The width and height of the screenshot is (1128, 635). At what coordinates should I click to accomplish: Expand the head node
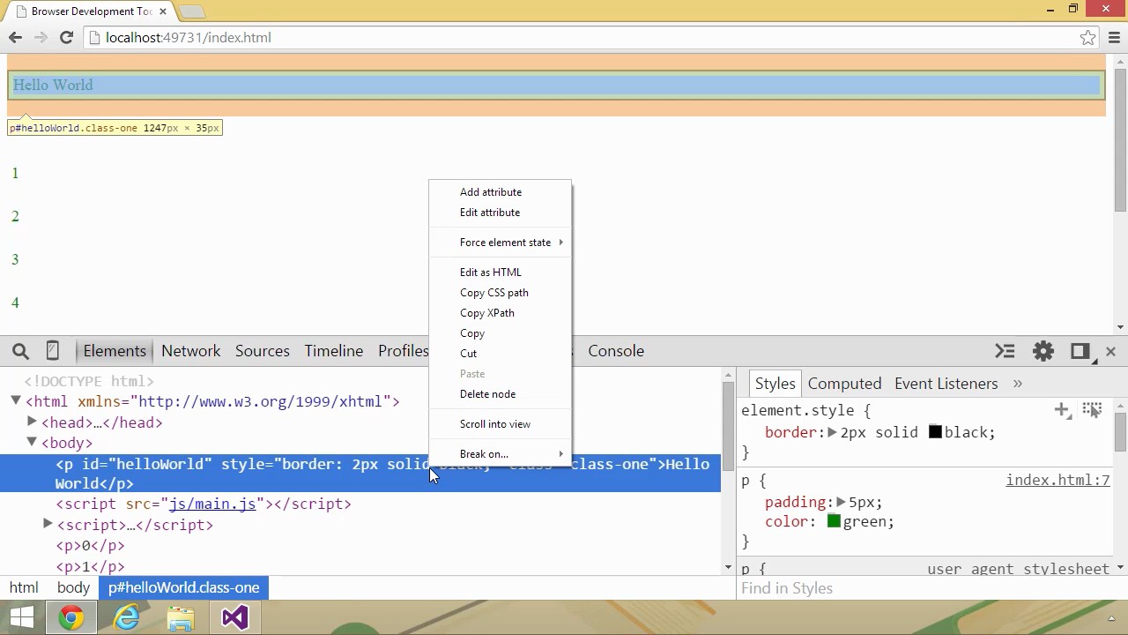(33, 422)
